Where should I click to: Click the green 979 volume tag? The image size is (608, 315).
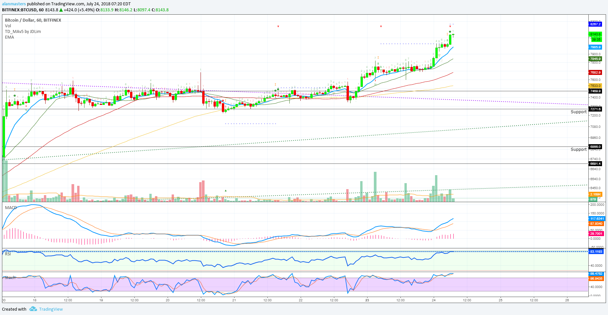point(593,199)
